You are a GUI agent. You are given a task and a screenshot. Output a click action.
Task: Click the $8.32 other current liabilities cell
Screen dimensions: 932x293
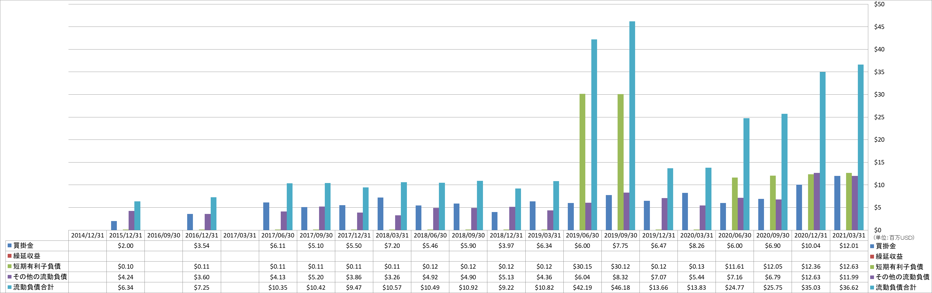(x=621, y=277)
